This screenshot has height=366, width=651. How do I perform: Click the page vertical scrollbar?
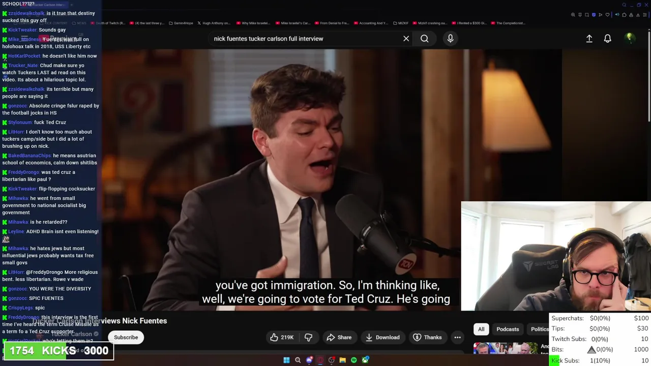point(648,76)
